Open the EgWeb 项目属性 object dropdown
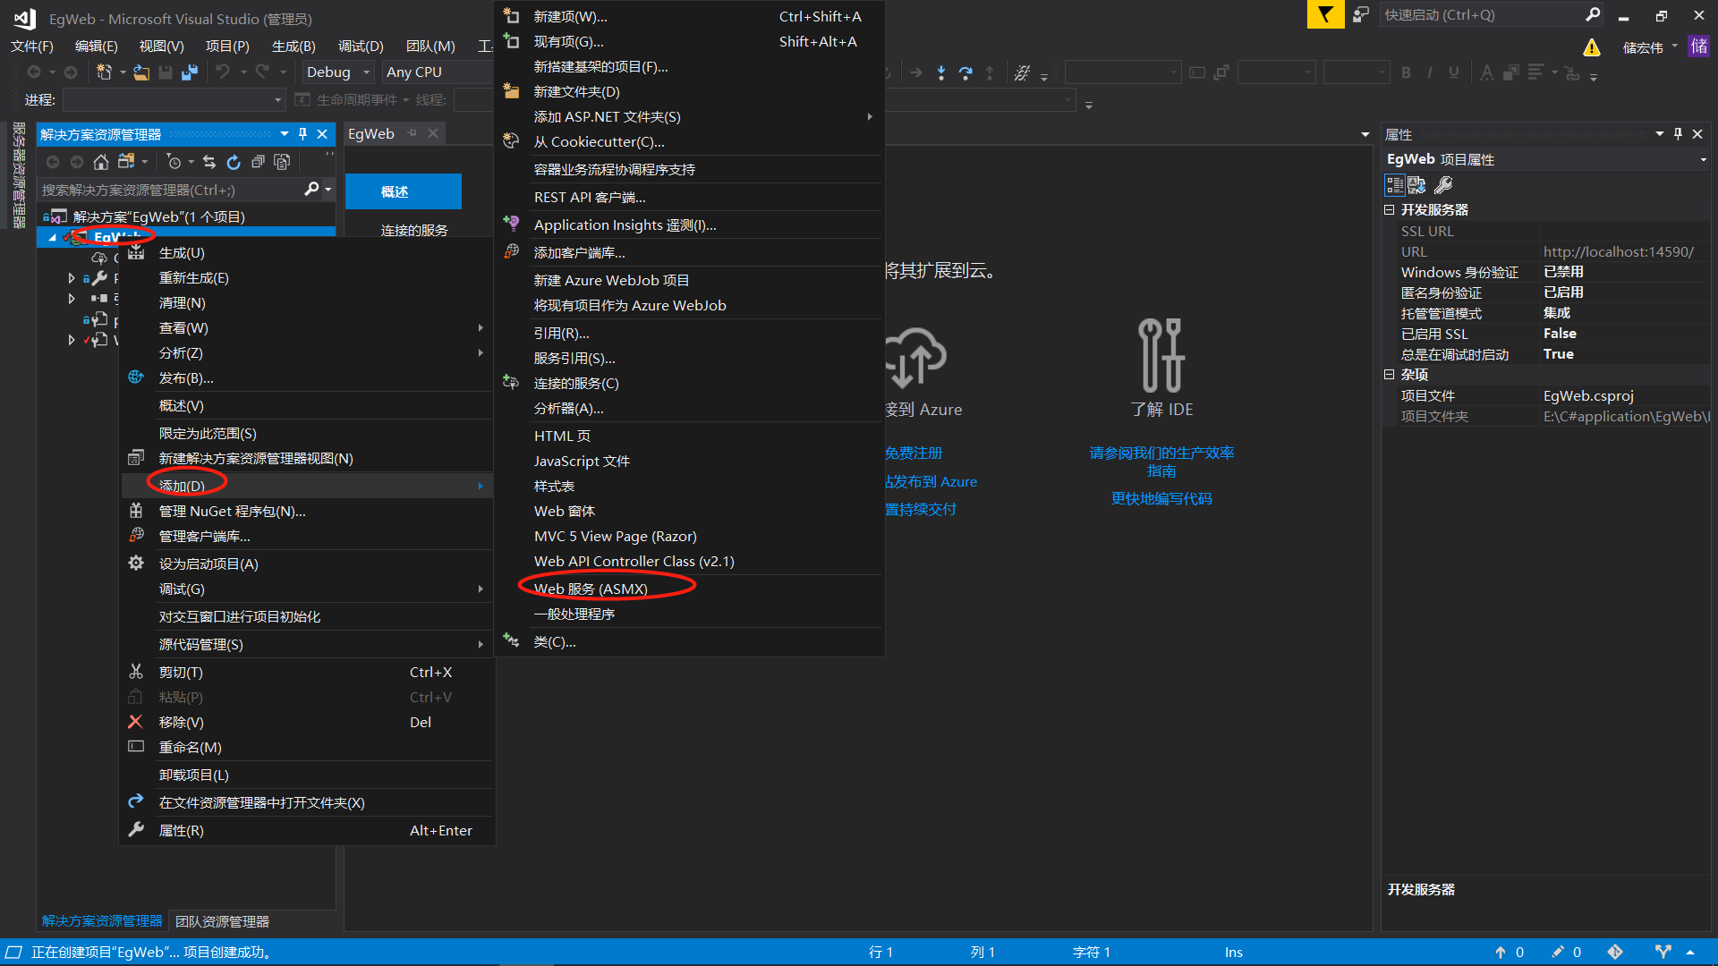The height and width of the screenshot is (966, 1718). tap(1702, 160)
